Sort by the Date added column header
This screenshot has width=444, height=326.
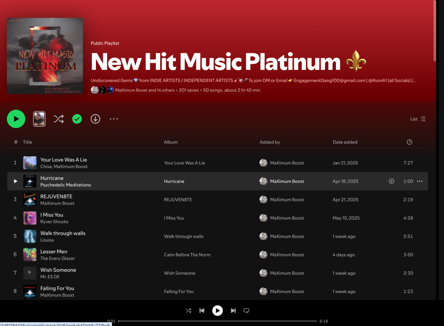pyautogui.click(x=345, y=142)
